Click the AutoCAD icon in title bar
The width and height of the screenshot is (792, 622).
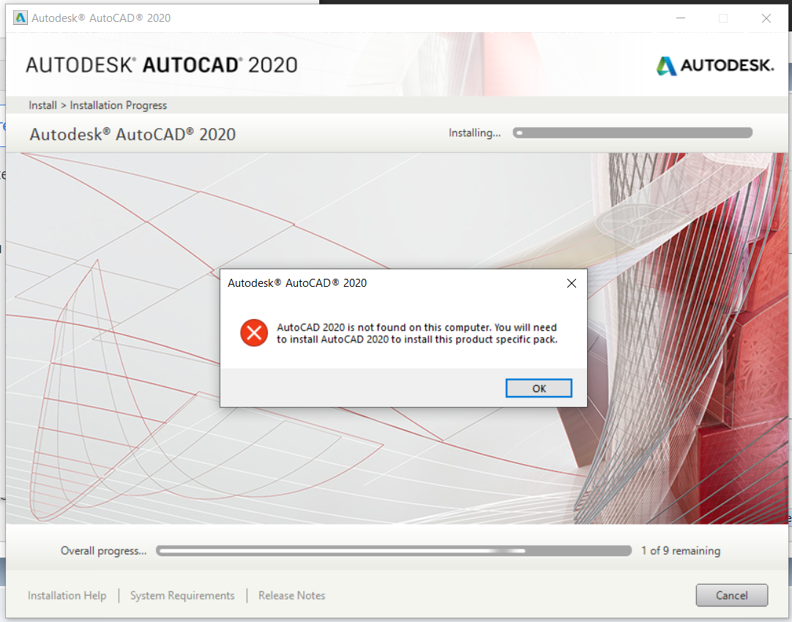tap(20, 18)
